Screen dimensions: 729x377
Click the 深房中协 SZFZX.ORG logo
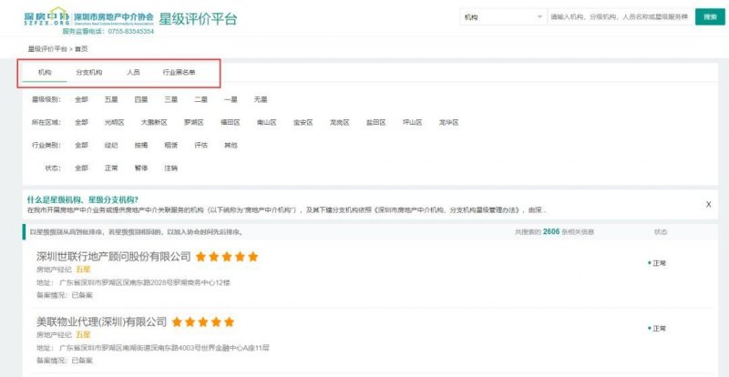tap(46, 16)
